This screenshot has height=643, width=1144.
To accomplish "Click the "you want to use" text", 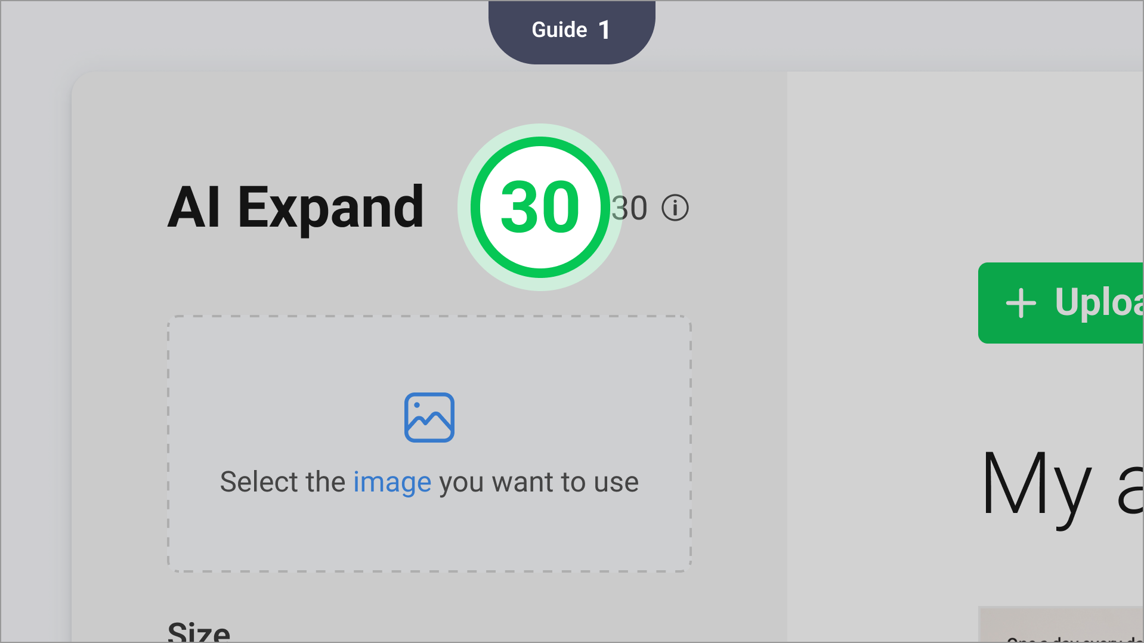I will (x=539, y=482).
